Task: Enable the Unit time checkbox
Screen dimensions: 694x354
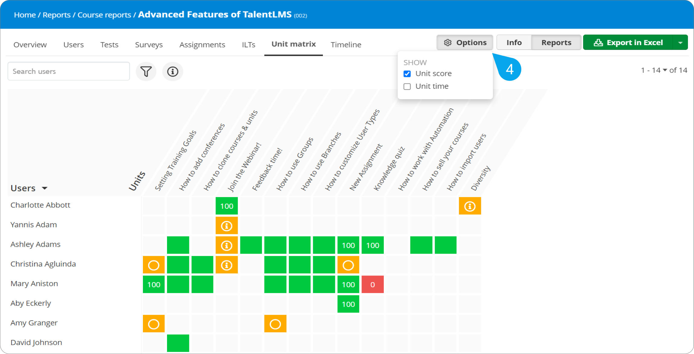Action: coord(407,87)
